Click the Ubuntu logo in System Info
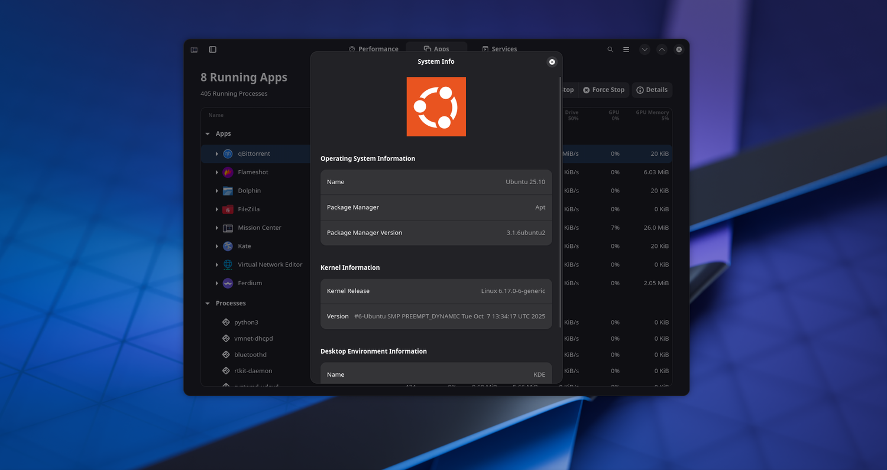This screenshot has height=470, width=887. pyautogui.click(x=436, y=107)
